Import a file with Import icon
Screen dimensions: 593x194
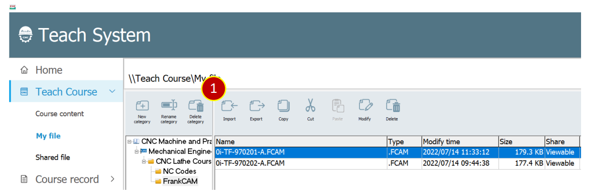point(229,106)
